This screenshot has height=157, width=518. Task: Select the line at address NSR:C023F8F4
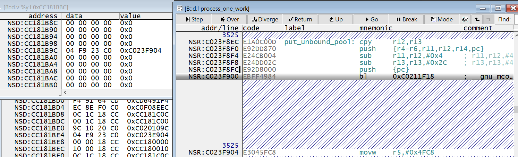click(x=345, y=56)
